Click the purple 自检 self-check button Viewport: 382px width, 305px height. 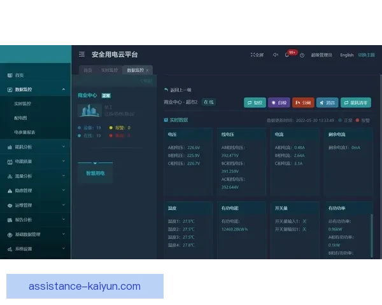[x=279, y=103]
